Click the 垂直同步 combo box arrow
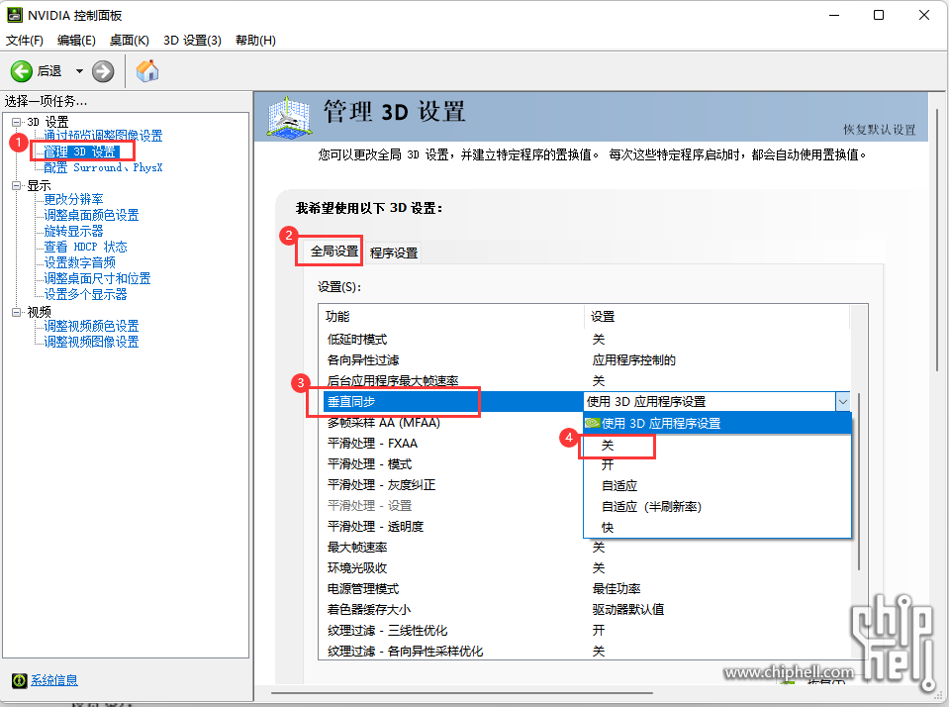Viewport: 949px width, 707px height. 842,402
